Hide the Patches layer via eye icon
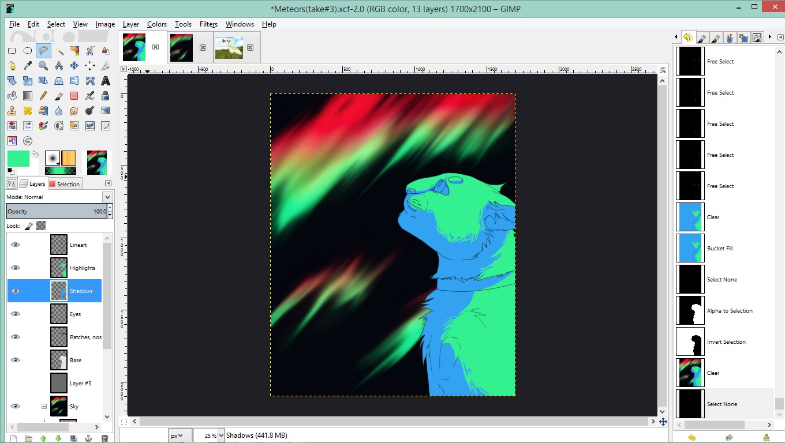 [x=16, y=337]
